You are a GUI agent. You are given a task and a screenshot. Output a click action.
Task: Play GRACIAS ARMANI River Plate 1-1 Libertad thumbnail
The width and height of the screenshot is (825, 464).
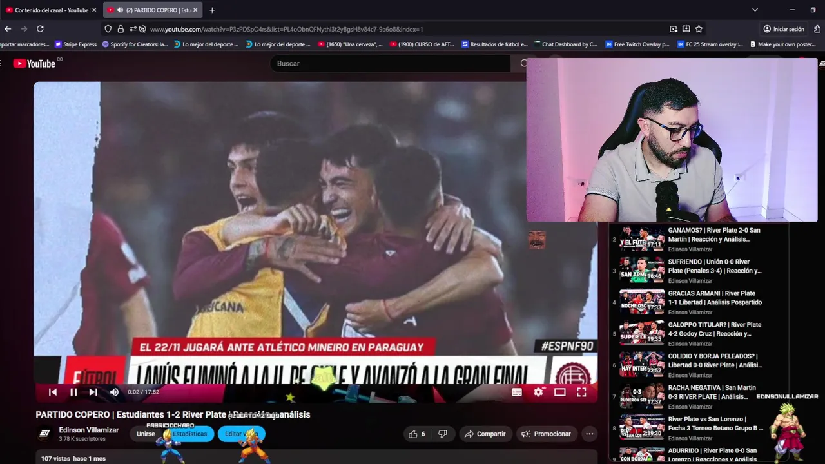tap(642, 301)
